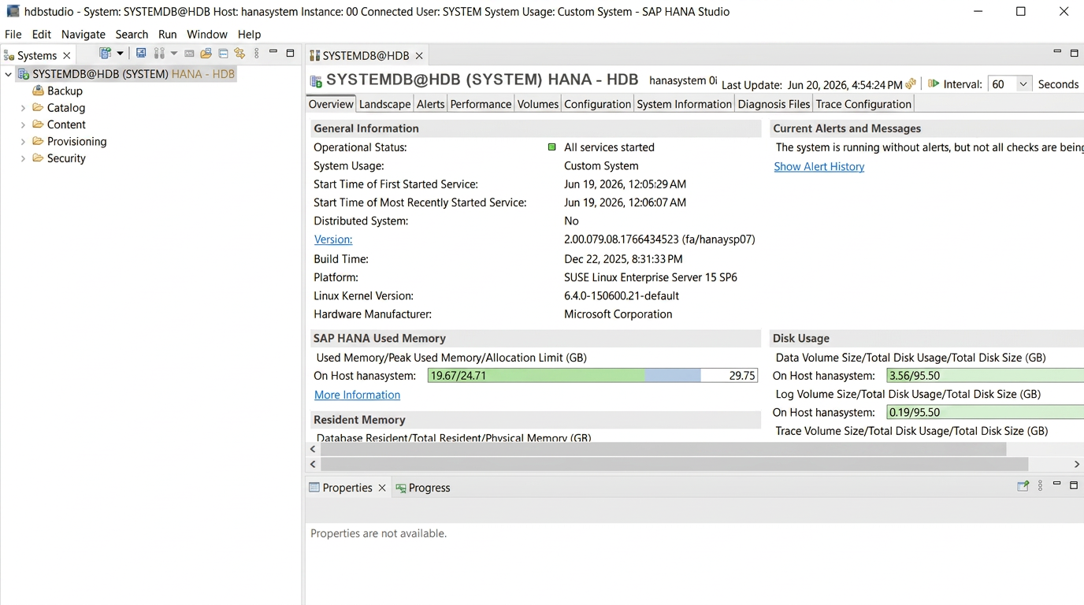Switch to the Progress tab
This screenshot has width=1084, height=605.
pos(423,488)
